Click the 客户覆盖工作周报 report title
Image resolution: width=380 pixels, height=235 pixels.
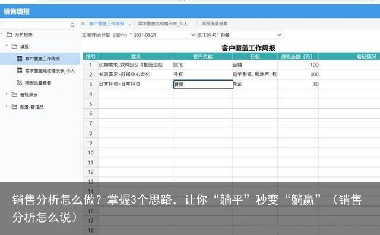pyautogui.click(x=248, y=48)
